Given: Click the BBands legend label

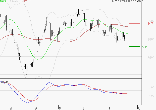Looking at the screenshot, I should (x=14, y=1).
